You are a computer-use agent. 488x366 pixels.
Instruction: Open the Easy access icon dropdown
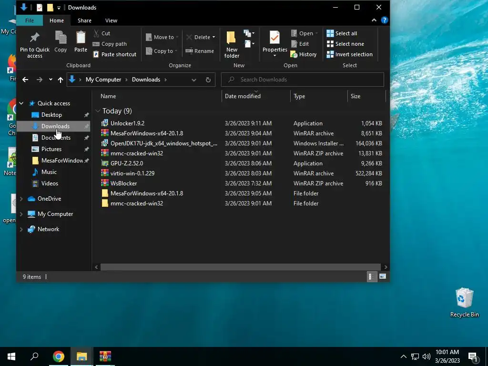249,44
